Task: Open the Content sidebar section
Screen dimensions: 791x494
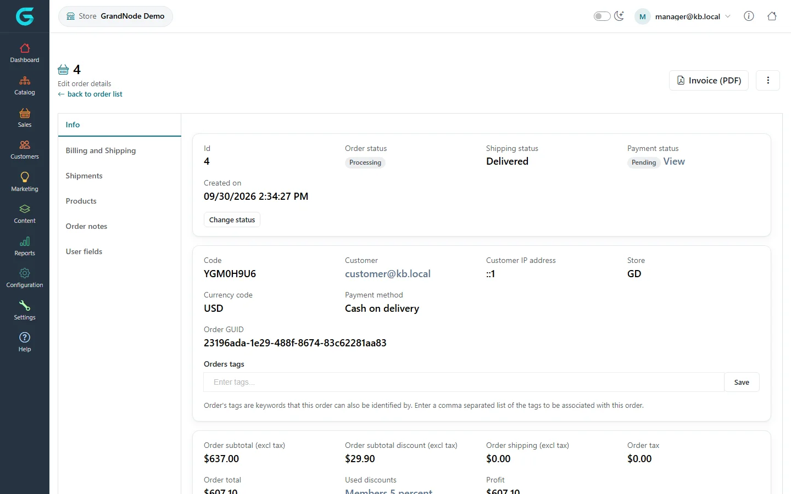Action: click(x=25, y=214)
